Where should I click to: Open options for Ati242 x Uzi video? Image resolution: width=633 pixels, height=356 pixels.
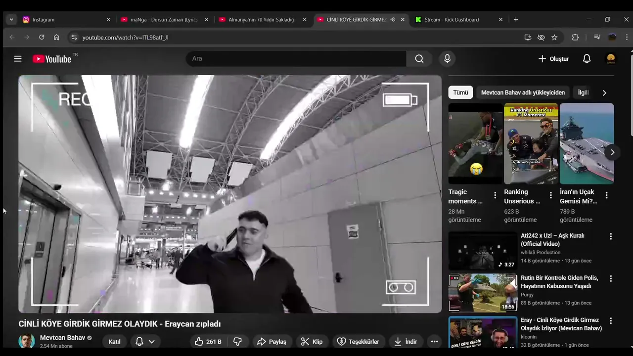click(611, 236)
